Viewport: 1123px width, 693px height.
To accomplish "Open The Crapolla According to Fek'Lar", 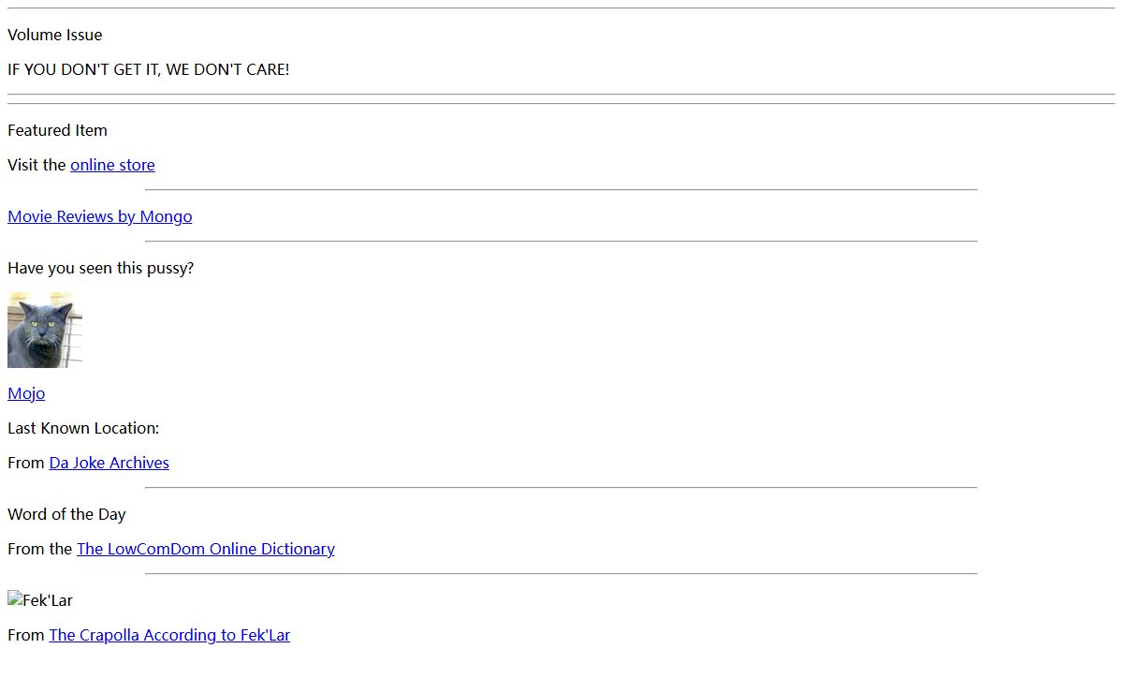I will 169,635.
